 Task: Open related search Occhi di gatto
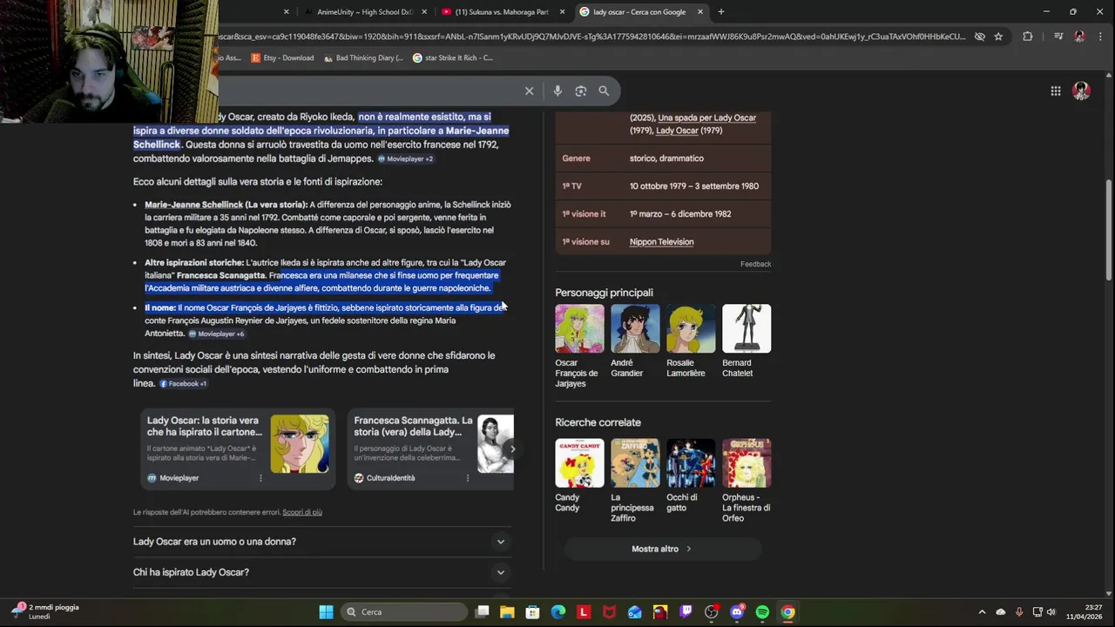[x=691, y=475]
